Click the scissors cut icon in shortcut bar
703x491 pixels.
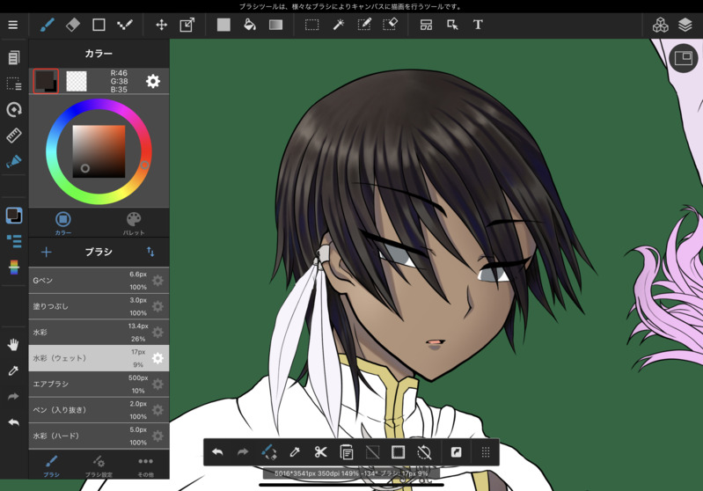coord(320,452)
